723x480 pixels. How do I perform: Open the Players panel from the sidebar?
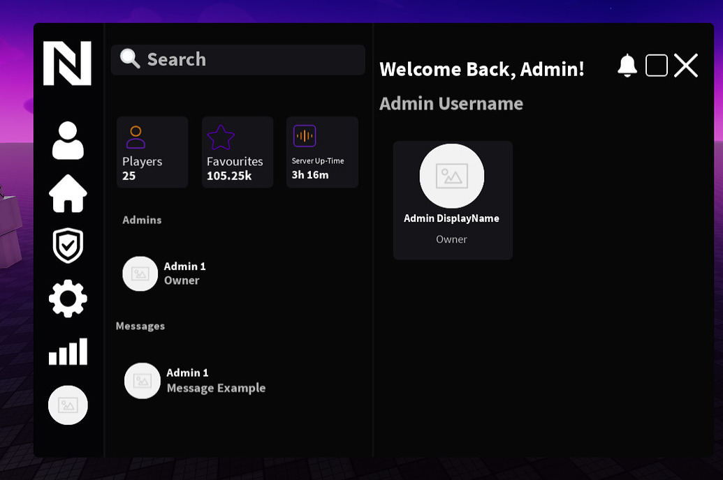coord(68,142)
